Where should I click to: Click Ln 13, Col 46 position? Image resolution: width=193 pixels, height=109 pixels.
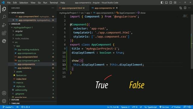pos(113,107)
